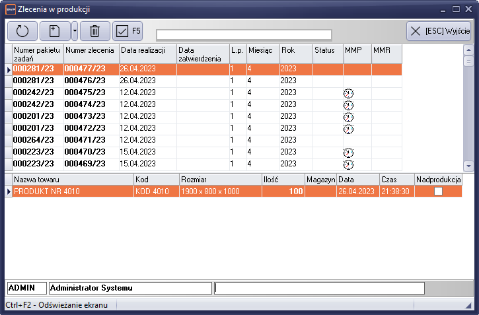
Task: Click the F5 checkmark confirm button
Action: click(x=128, y=30)
